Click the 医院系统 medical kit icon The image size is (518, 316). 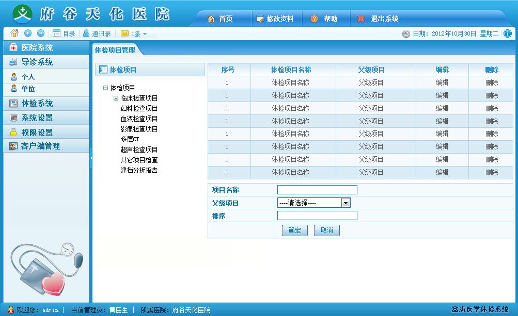[x=13, y=47]
